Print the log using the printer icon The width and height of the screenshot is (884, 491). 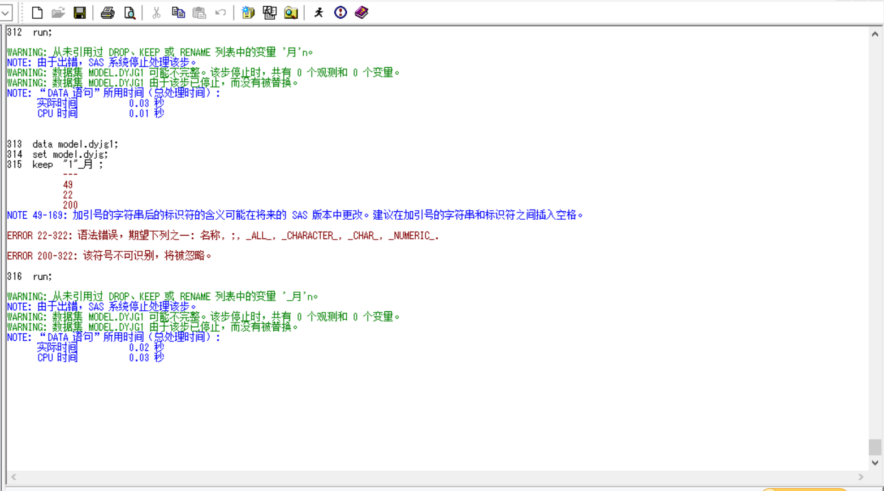pos(107,12)
